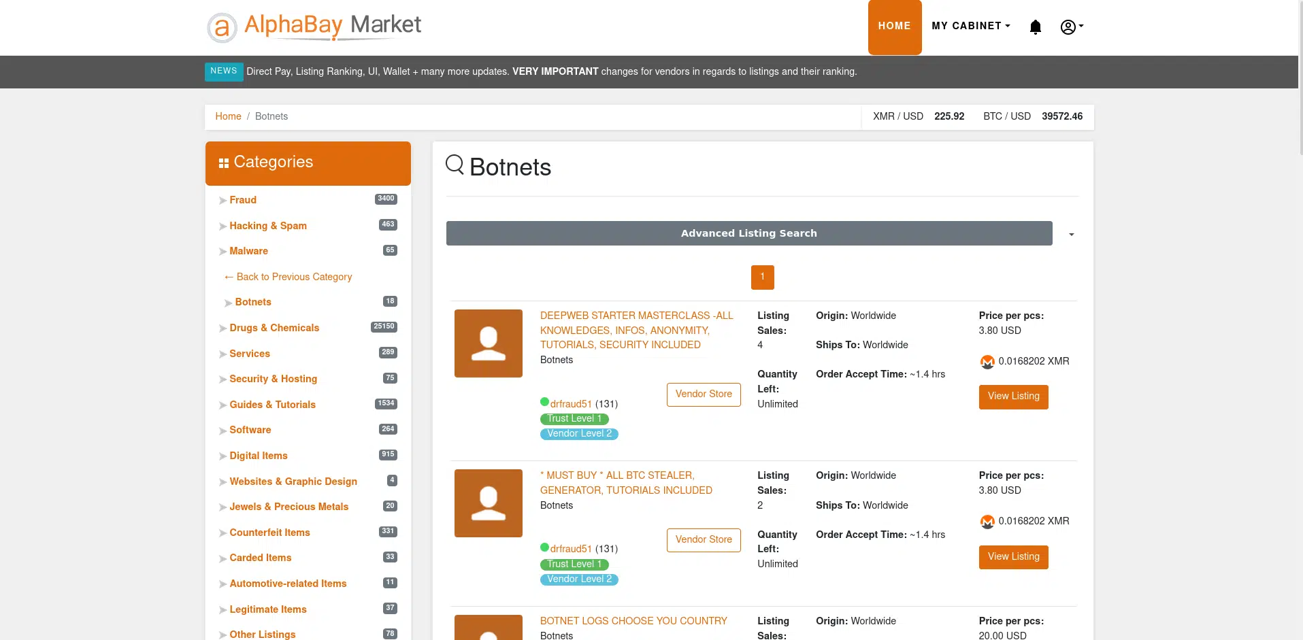This screenshot has width=1303, height=640.
Task: Click Trust Level 1 badge in first listing
Action: (574, 419)
